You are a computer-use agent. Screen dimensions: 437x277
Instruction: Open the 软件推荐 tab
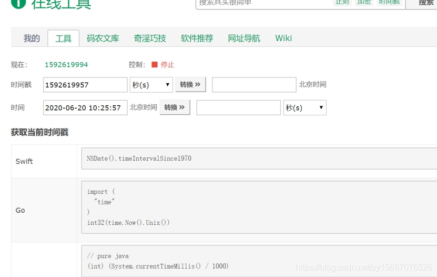tap(197, 38)
